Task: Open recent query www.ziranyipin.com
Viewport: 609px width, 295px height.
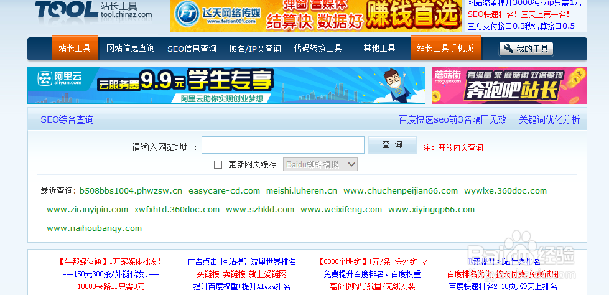Action: pyautogui.click(x=87, y=210)
